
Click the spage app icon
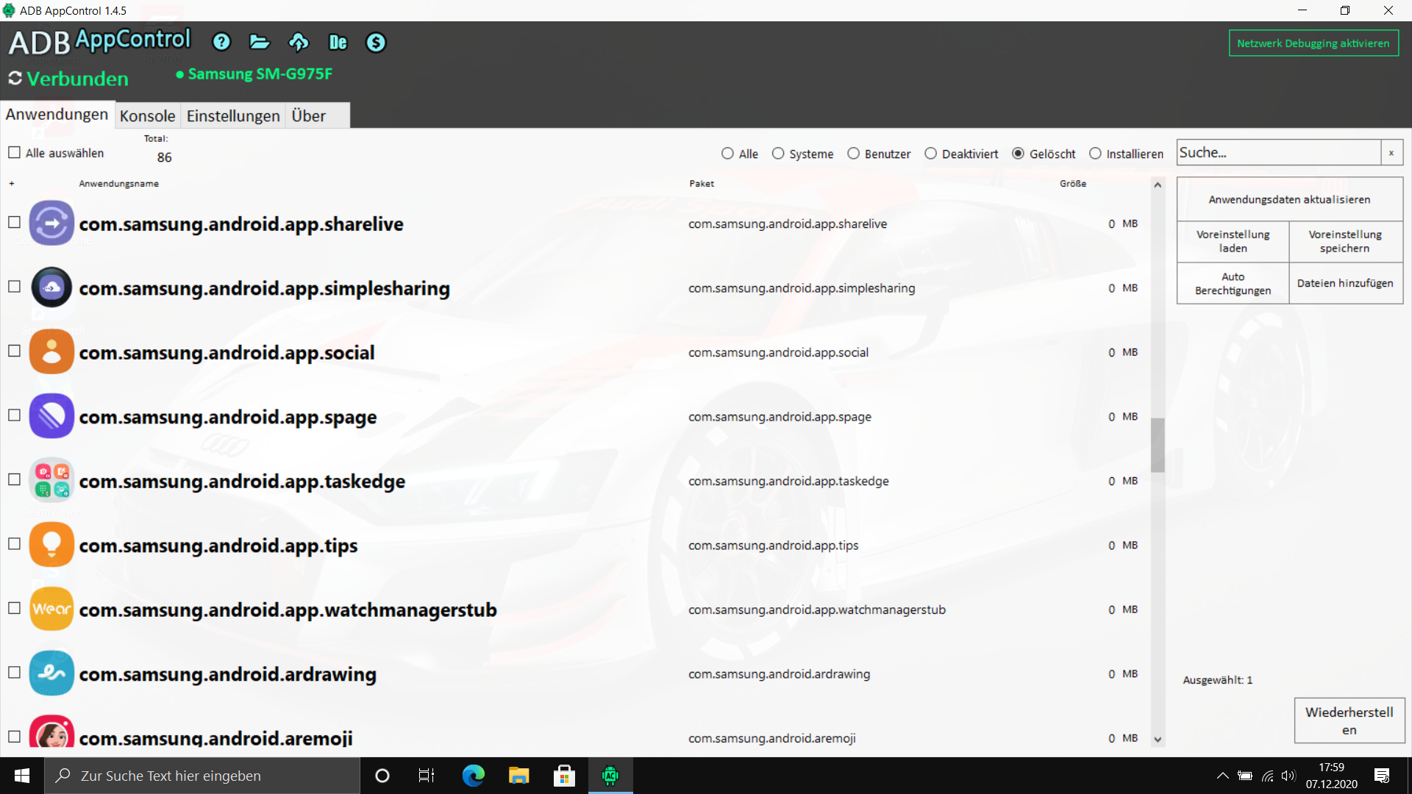pos(51,416)
